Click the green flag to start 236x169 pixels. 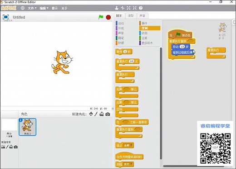101,17
